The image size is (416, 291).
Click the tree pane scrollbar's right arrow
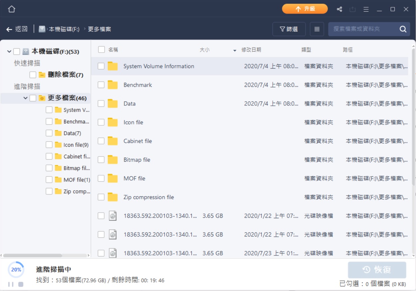click(89, 255)
